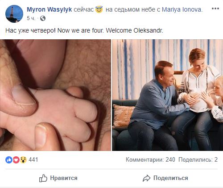View Поделились: 2 shares list

point(198,160)
